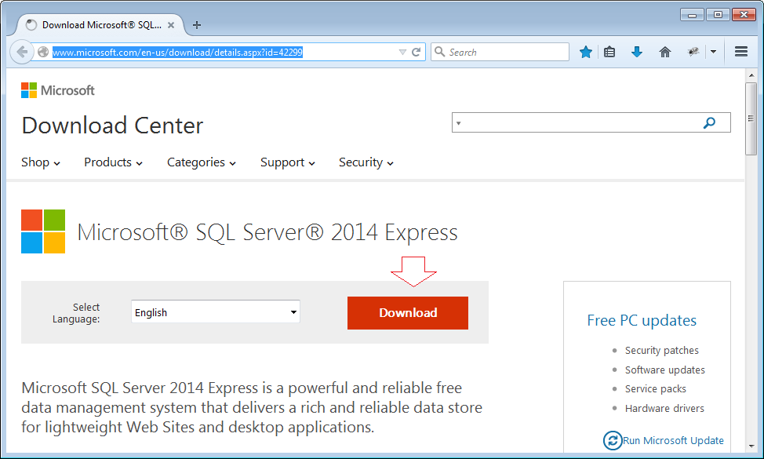Open the hamburger menu in the browser
Viewport: 764px width, 459px height.
tap(741, 52)
